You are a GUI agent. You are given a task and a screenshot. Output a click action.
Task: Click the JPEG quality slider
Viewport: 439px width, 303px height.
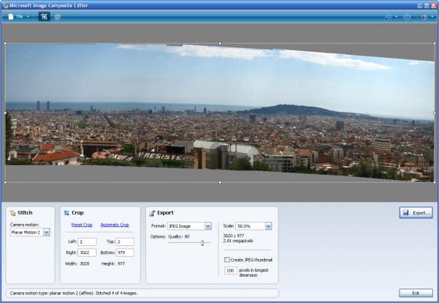click(x=202, y=243)
